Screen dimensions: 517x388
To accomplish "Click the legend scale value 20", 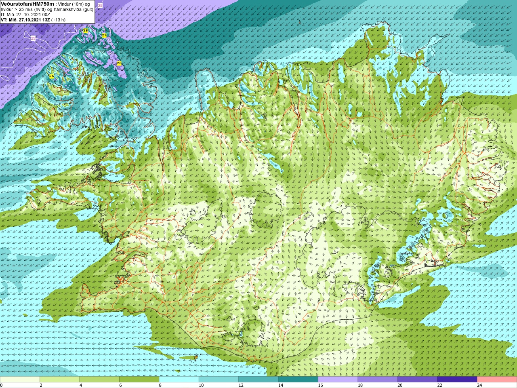I will coord(400,385).
